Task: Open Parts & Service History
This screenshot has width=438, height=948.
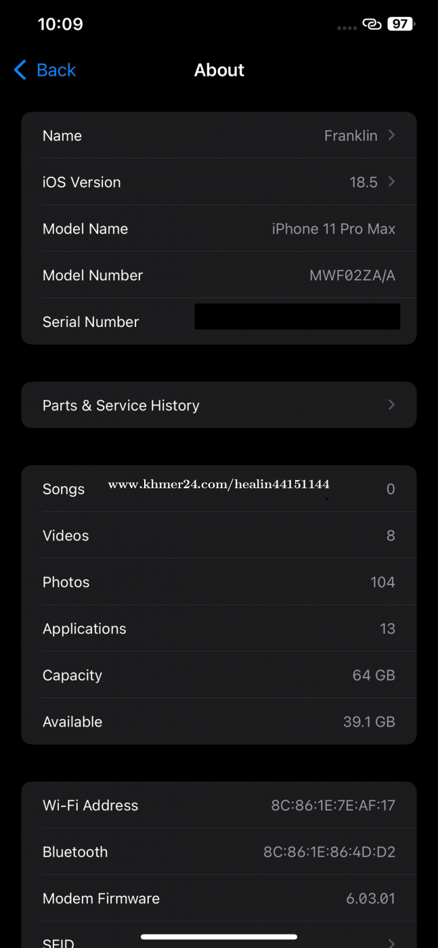Action: pos(121,405)
